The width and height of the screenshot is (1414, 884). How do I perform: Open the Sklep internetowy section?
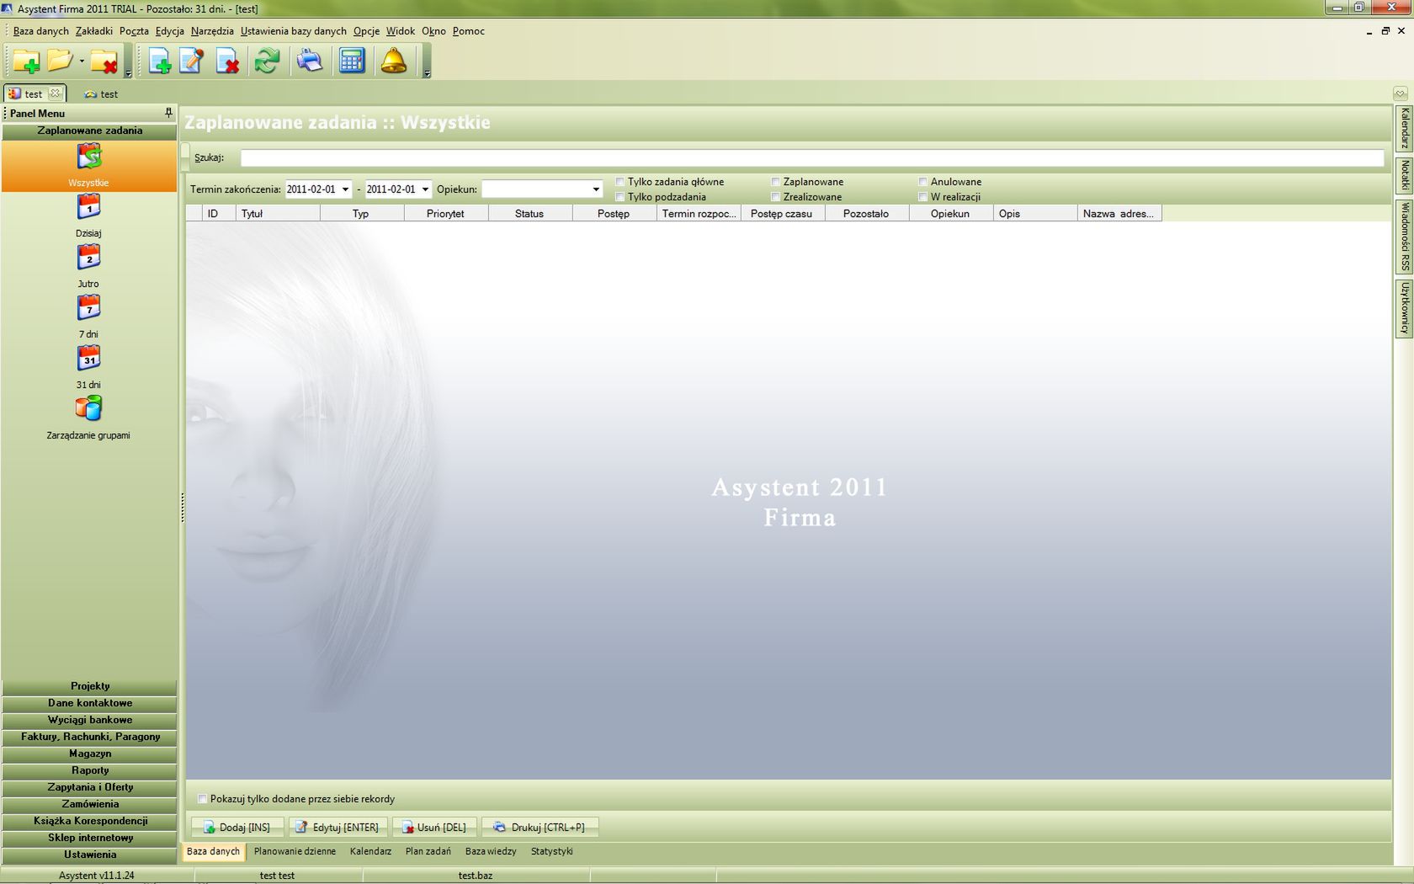click(x=89, y=838)
